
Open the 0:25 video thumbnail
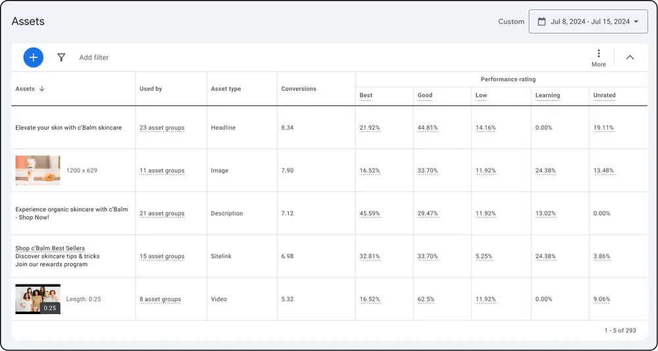[38, 299]
